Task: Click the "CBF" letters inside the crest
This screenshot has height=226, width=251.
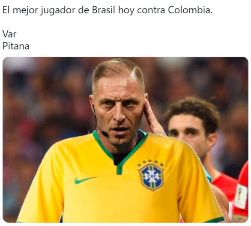Action: click(152, 176)
